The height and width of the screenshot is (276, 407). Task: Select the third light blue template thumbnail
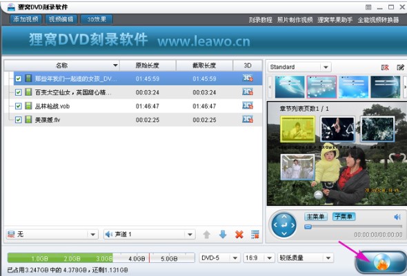(x=353, y=87)
